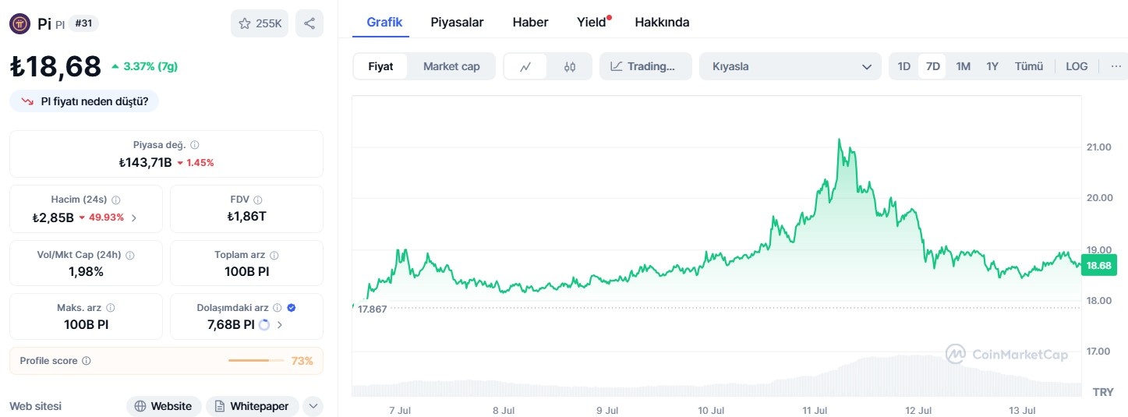Set chart range to Tümü
Screen dimensions: 1128x417
click(x=1028, y=66)
